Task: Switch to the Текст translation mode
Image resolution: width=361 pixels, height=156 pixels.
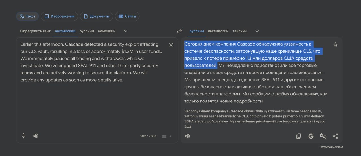Action: tap(27, 16)
